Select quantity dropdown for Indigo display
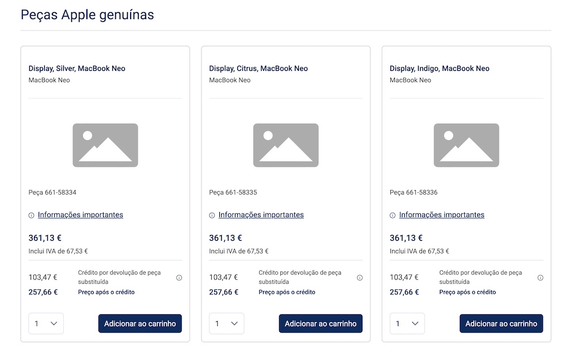570x356 pixels. 408,324
